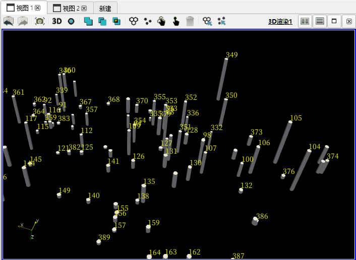This screenshot has width=356, height=260.
Task: Click cylinder label 386
Action: coord(262,216)
